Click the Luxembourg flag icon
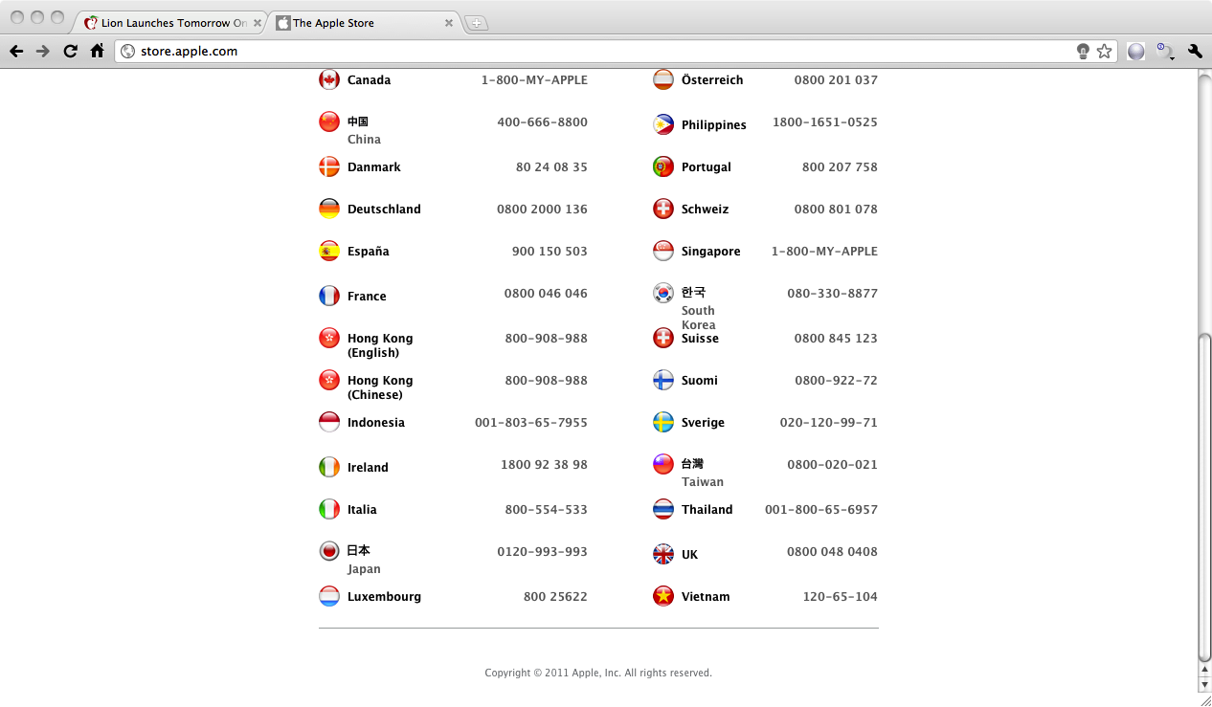The width and height of the screenshot is (1212, 707). coord(329,596)
